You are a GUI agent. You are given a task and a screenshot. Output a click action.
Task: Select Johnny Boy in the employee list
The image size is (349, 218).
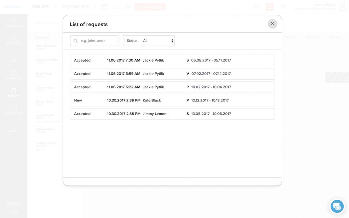tap(44, 88)
